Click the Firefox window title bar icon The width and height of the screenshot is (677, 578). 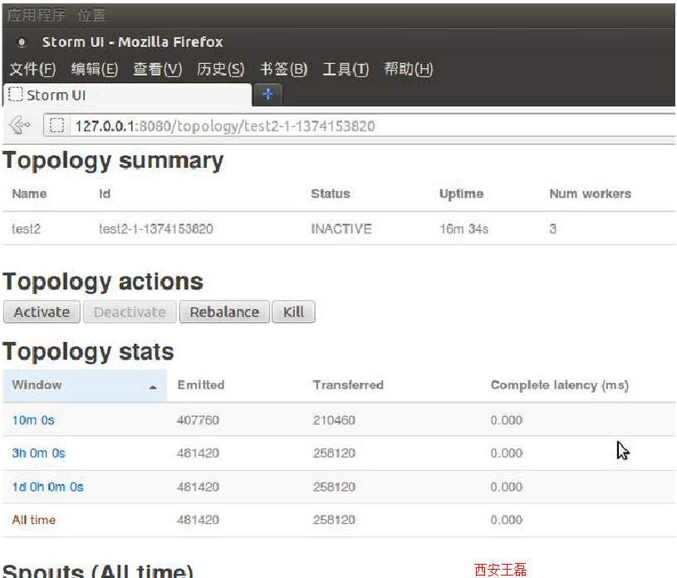click(22, 42)
